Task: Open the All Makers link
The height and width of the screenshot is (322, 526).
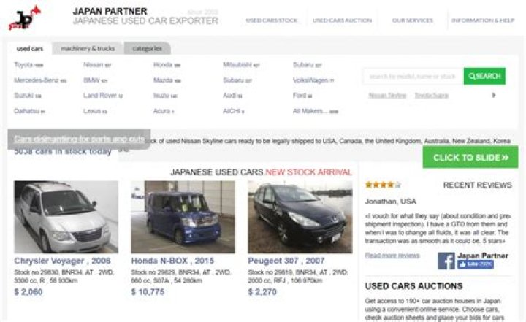Action: point(316,111)
